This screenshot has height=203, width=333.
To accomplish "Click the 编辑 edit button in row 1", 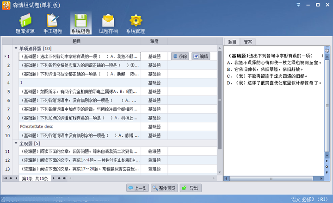I will pyautogui.click(x=200, y=57).
